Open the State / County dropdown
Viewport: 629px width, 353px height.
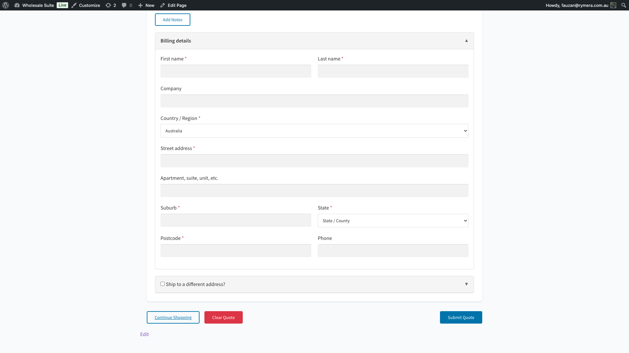tap(393, 221)
